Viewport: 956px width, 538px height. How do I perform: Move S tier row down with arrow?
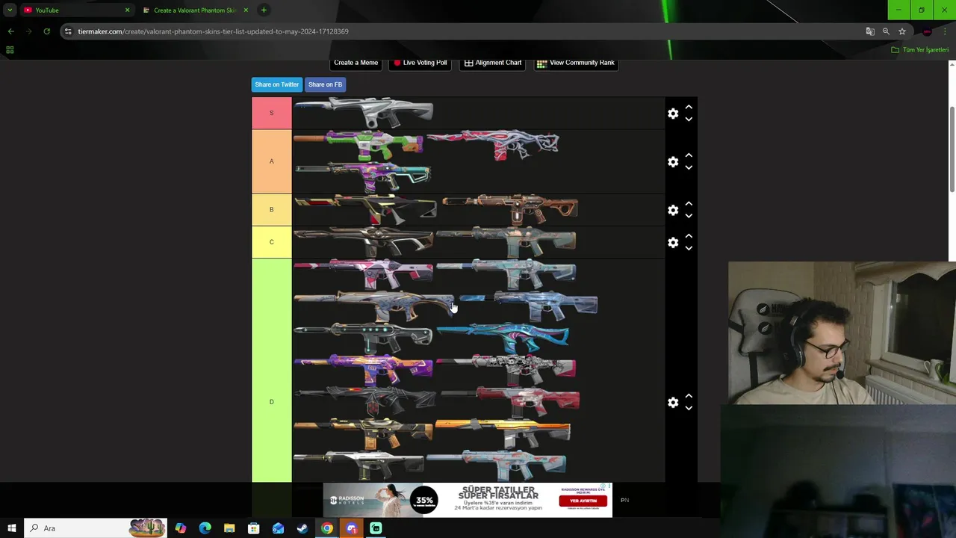(x=689, y=119)
